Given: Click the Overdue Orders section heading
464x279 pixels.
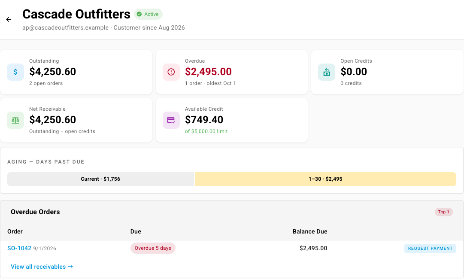Looking at the screenshot, I should (x=35, y=212).
